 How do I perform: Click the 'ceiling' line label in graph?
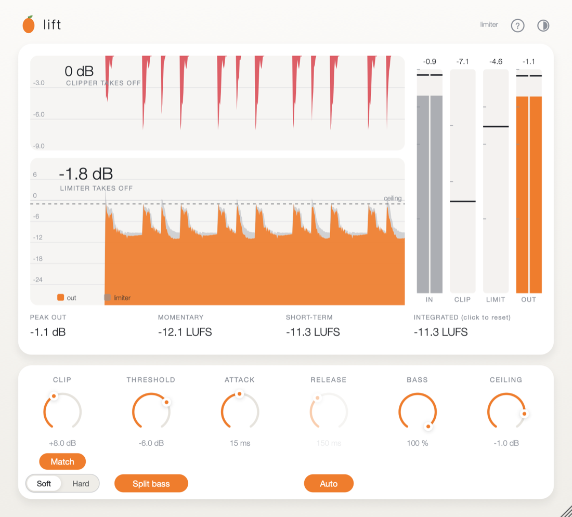(x=393, y=198)
